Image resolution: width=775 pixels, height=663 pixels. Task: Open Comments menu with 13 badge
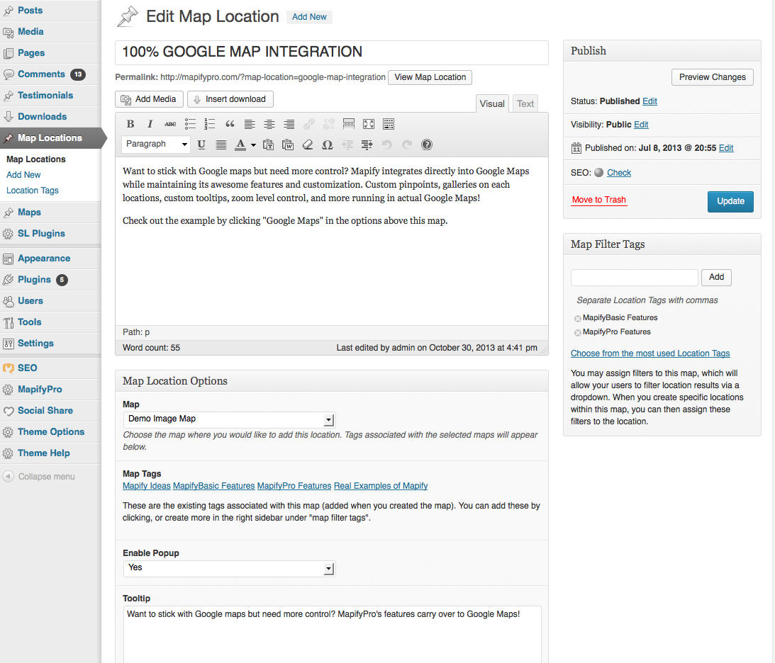[42, 74]
